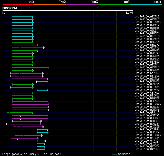Screen dimensions: 164x156
Task: Open the UniRef100_Q9LTW9 entry
Action: point(147,118)
